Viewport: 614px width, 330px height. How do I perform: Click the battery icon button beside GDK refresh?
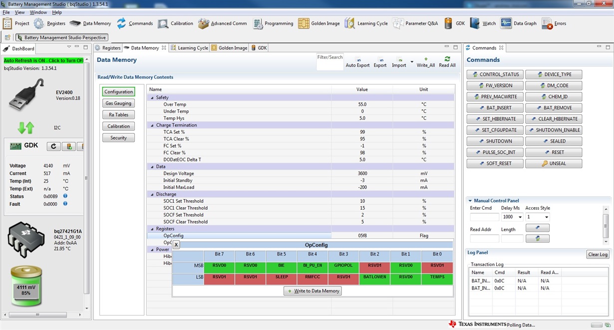(69, 146)
